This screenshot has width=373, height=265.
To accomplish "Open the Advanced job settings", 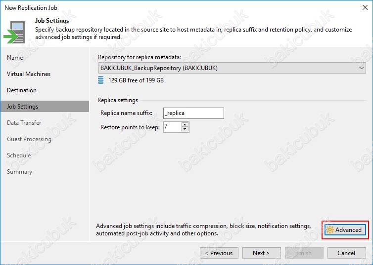I will 345,229.
